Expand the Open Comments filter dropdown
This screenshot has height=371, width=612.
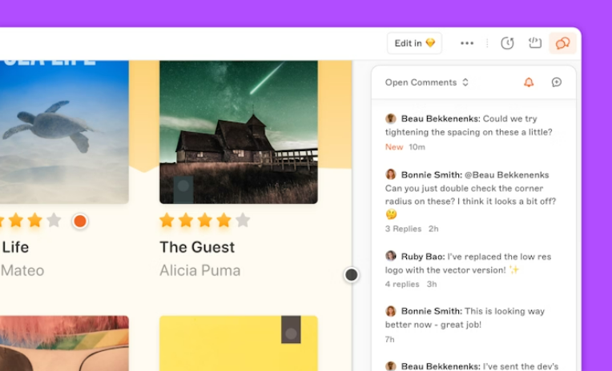coord(427,82)
